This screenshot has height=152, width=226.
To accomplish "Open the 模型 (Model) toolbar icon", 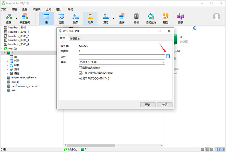I will pos(166,19).
